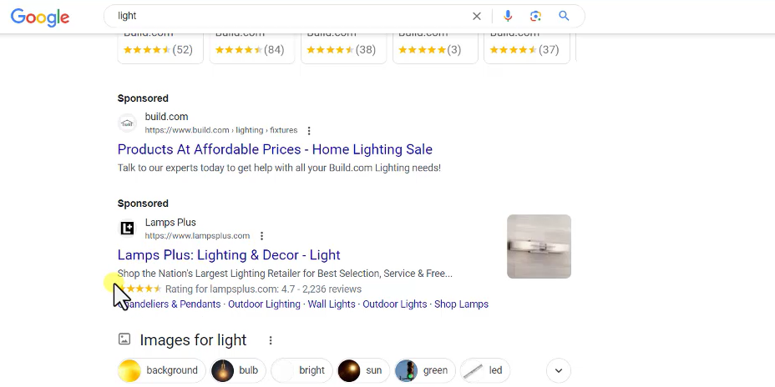Choose the 'led' image filter chip
The width and height of the screenshot is (775, 387).
pyautogui.click(x=485, y=370)
